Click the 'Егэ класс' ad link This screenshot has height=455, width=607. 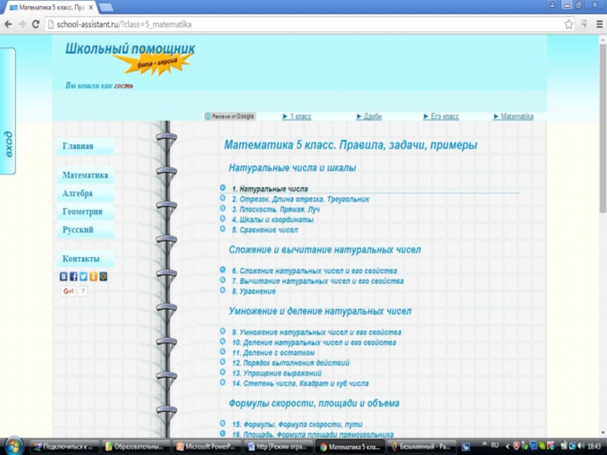point(441,117)
